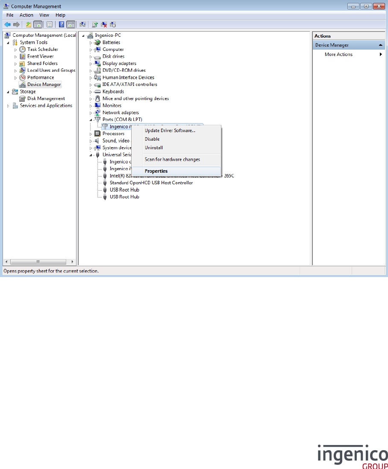The image size is (388, 469).
Task: Click the System Tools tools icon
Action: (15, 42)
